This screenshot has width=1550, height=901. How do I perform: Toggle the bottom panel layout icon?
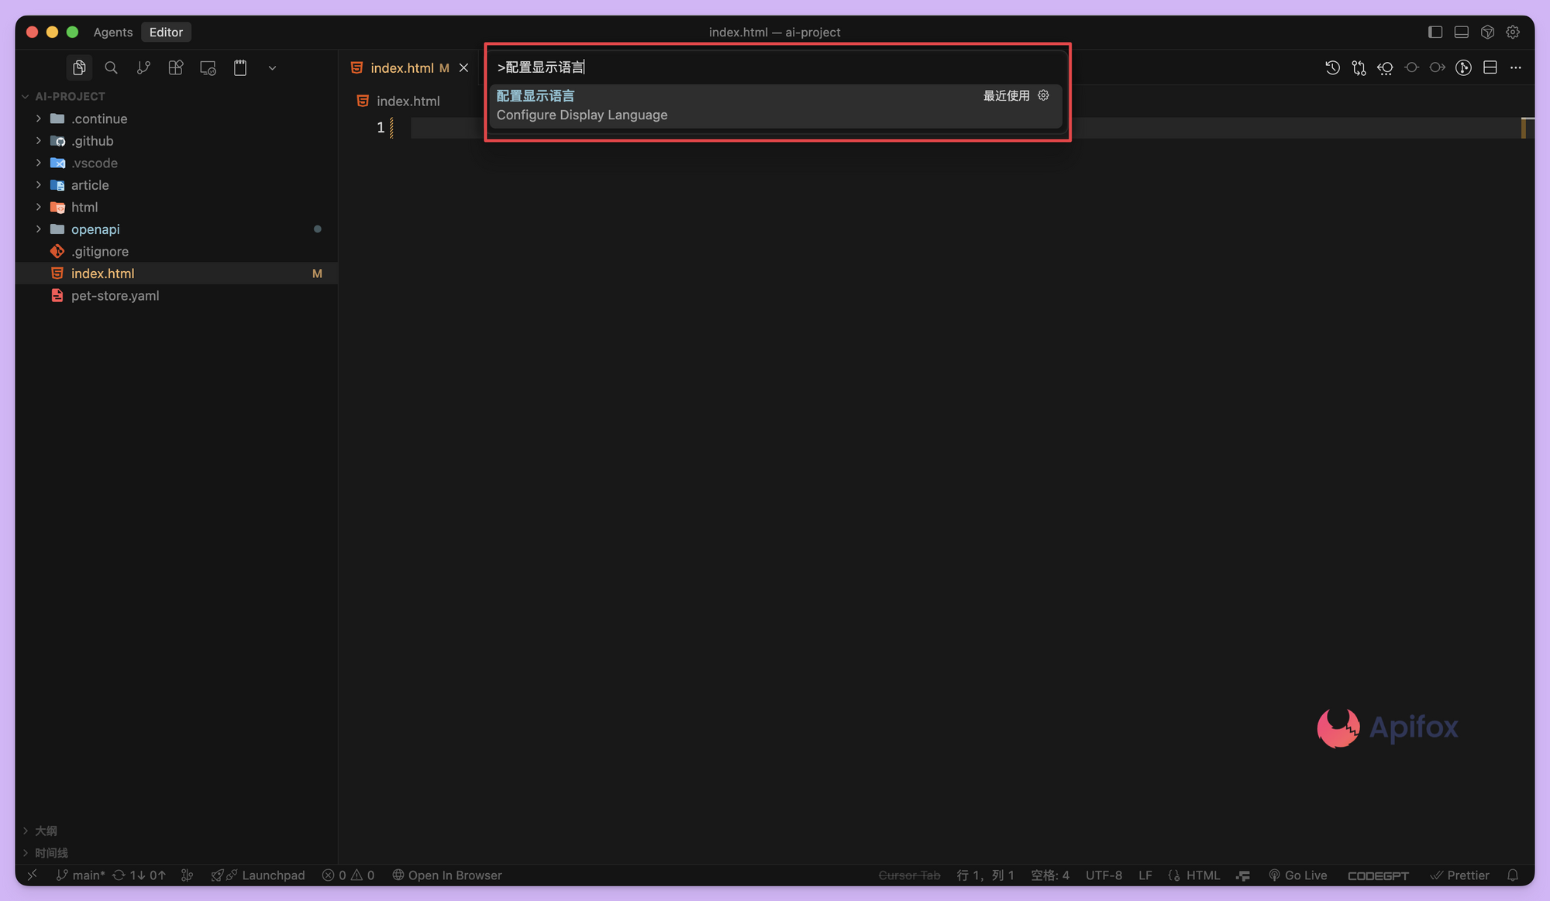click(x=1461, y=32)
